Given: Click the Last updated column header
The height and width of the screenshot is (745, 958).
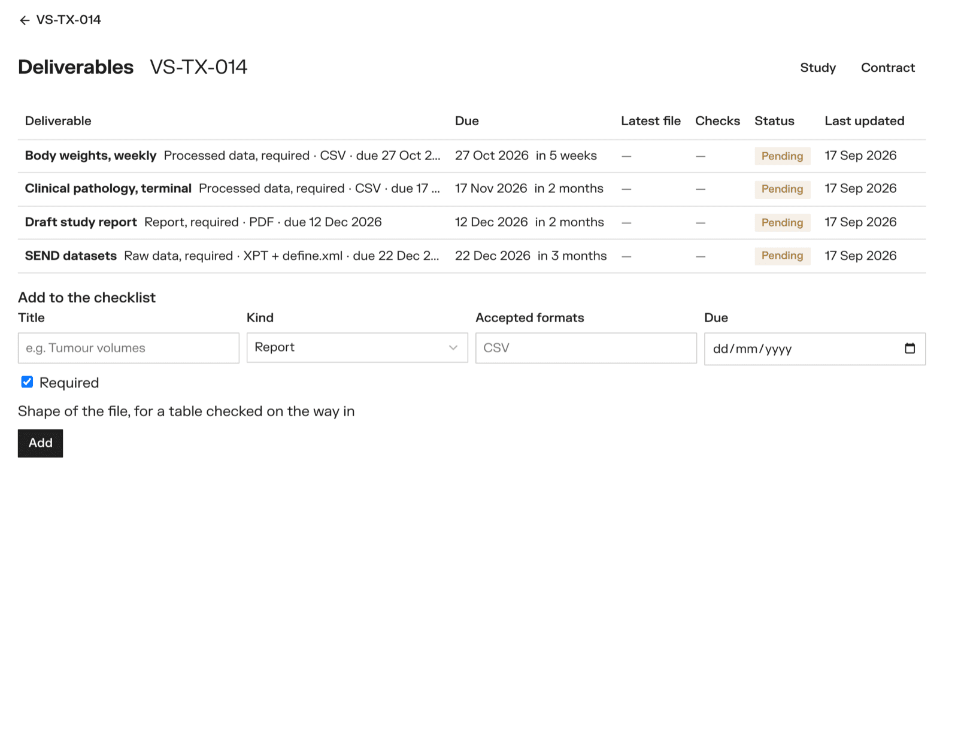Looking at the screenshot, I should pos(864,121).
